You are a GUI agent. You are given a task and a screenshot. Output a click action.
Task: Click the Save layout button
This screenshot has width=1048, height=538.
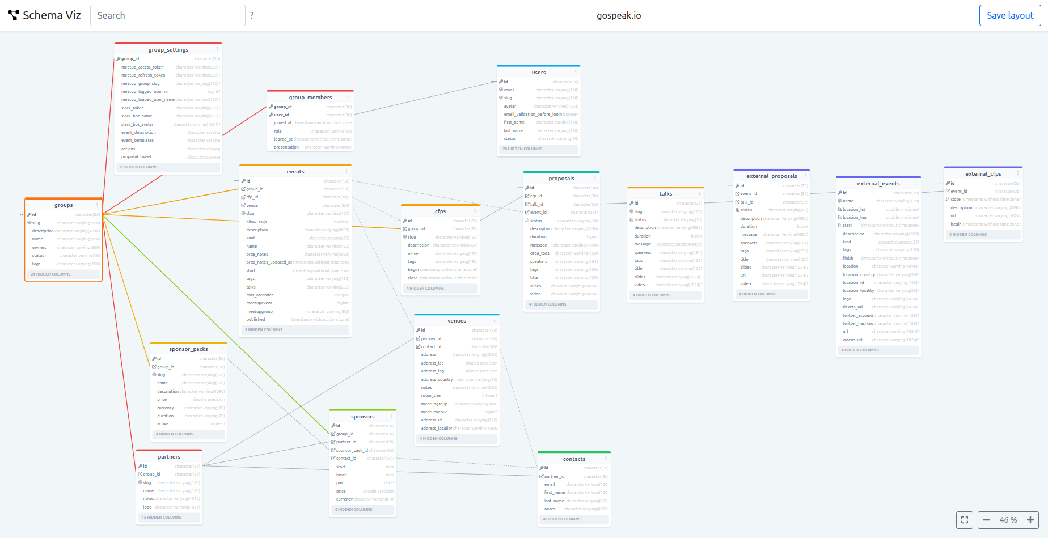coord(1009,15)
